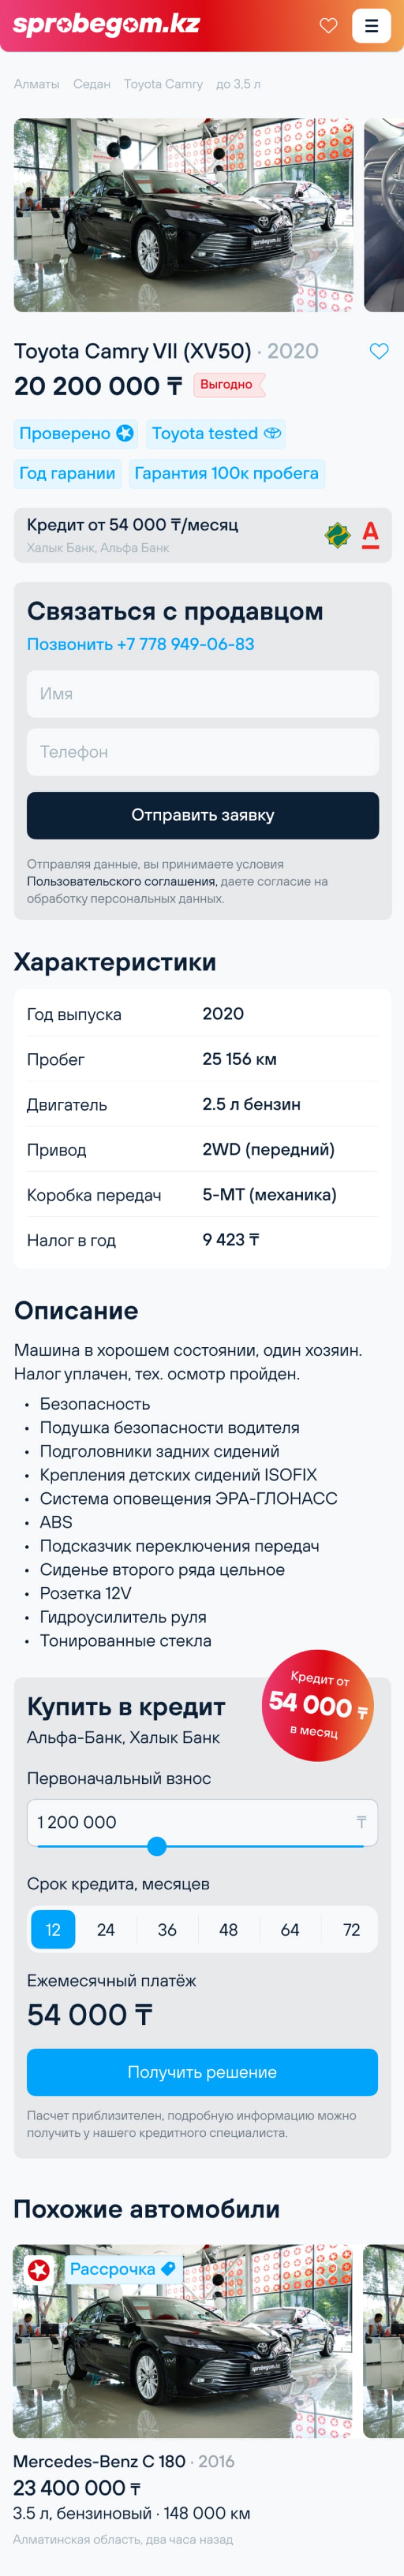
Task: Click the Проверено verified badge
Action: [x=76, y=433]
